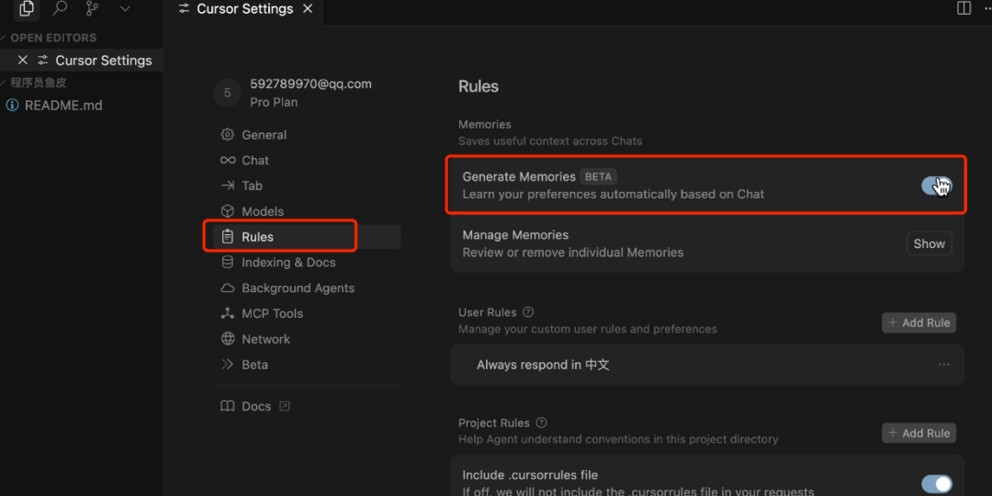Click the database icon beside Indexing & Docs
992x496 pixels.
click(x=227, y=262)
